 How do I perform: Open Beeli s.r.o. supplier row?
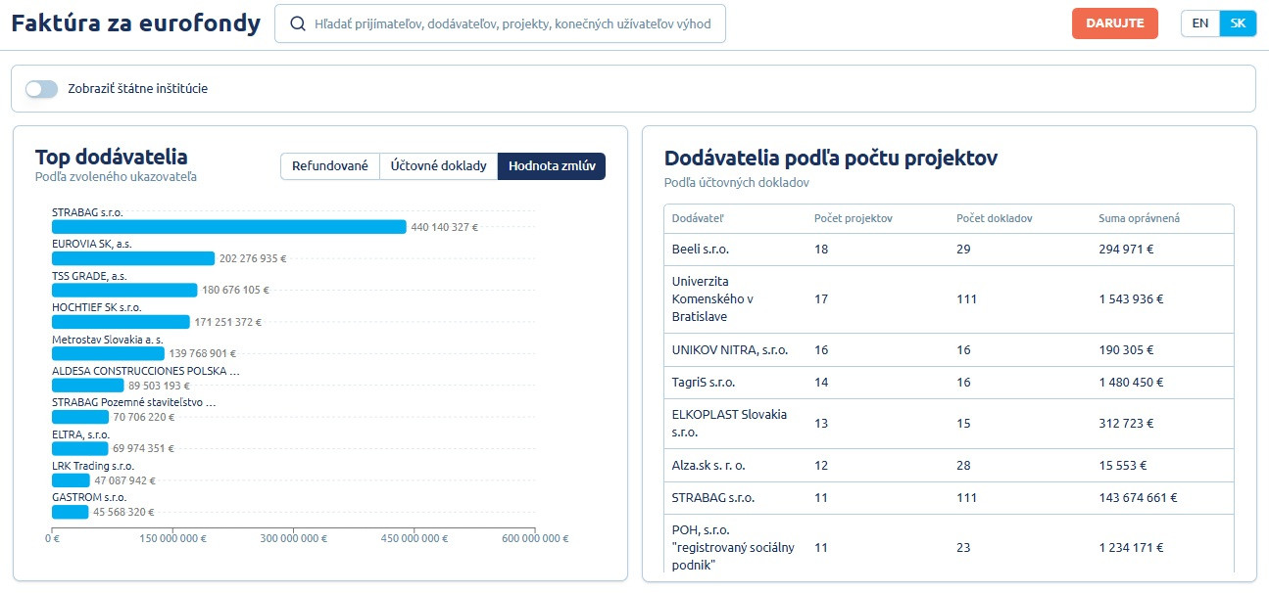click(700, 250)
